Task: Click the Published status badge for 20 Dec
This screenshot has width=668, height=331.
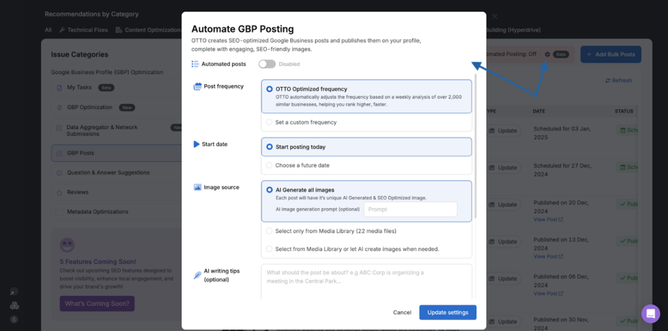Action: coord(627,204)
